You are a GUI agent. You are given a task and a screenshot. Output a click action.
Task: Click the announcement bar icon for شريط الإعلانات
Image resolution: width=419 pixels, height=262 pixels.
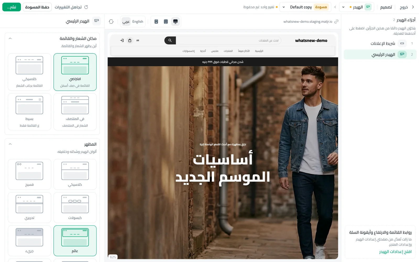click(x=402, y=43)
